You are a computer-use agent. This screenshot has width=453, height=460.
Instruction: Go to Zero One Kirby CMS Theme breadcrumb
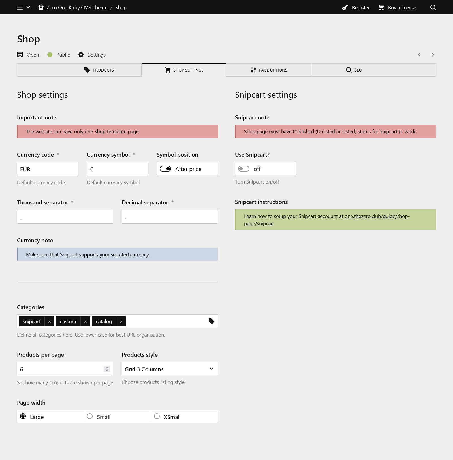tap(77, 8)
